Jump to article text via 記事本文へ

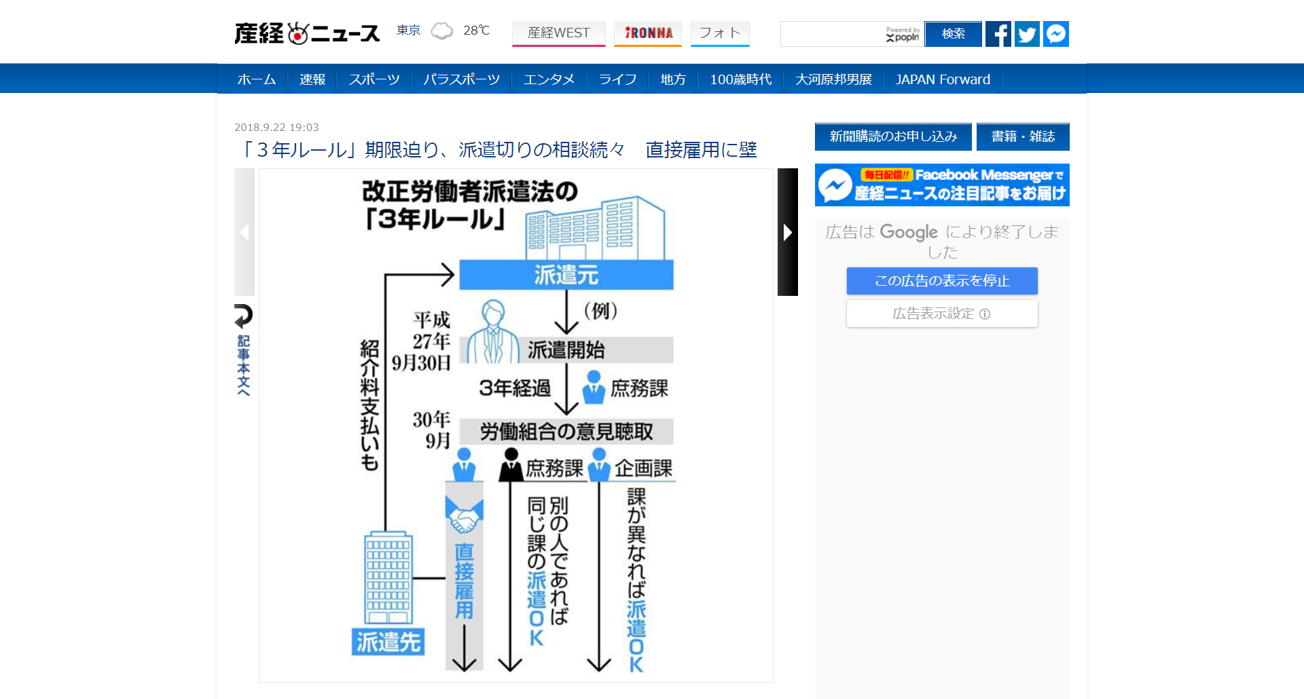pos(243,352)
